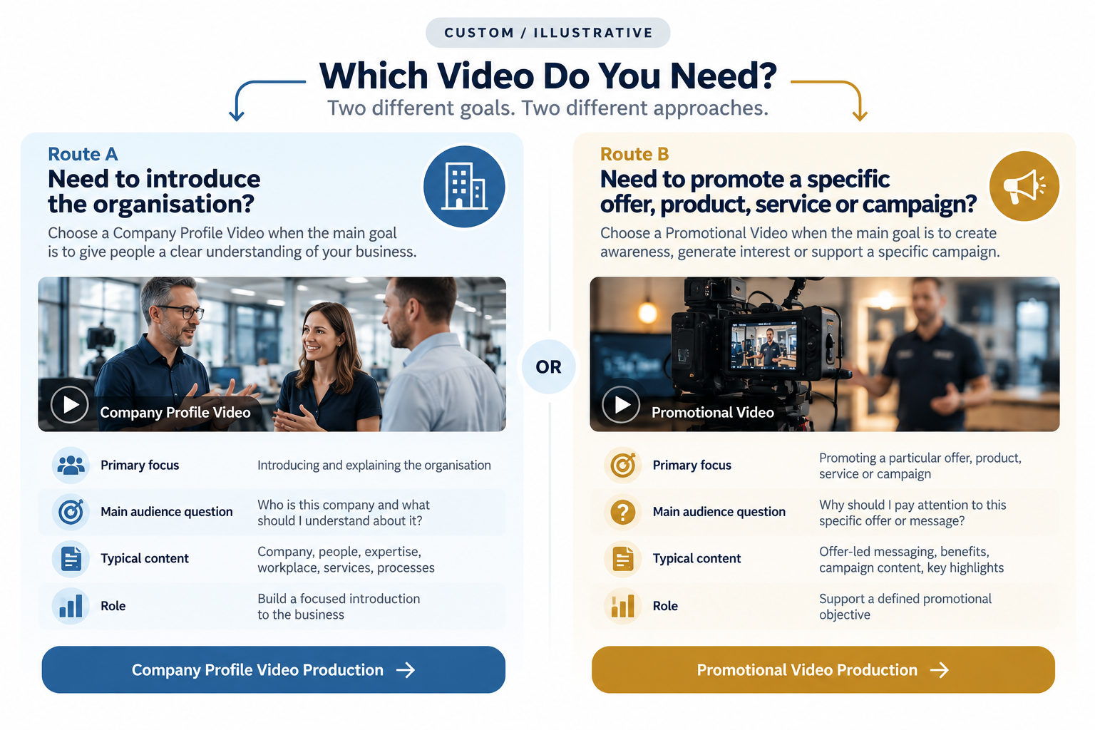This screenshot has height=730, width=1095.
Task: Click Route A blue document icon
Action: (x=71, y=559)
